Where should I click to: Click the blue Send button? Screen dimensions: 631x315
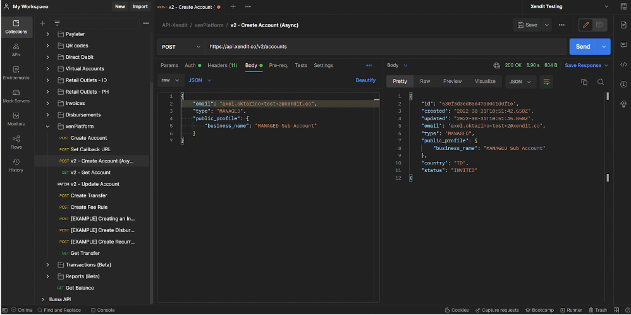pos(583,47)
